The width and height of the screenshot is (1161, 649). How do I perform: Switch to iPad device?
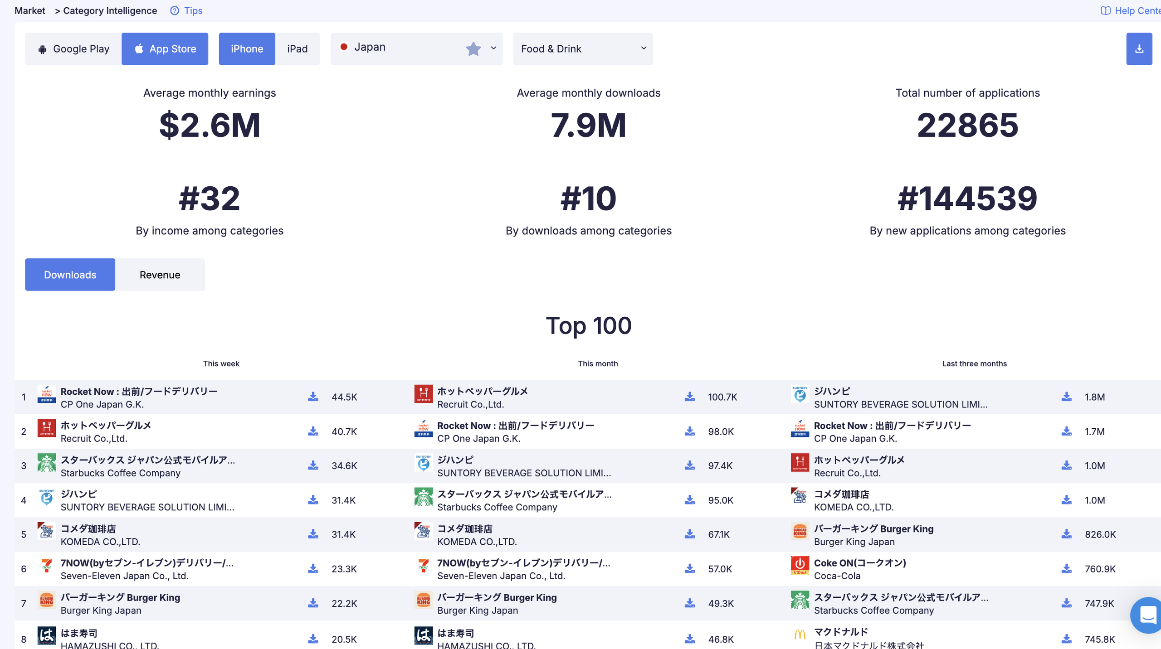tap(297, 48)
